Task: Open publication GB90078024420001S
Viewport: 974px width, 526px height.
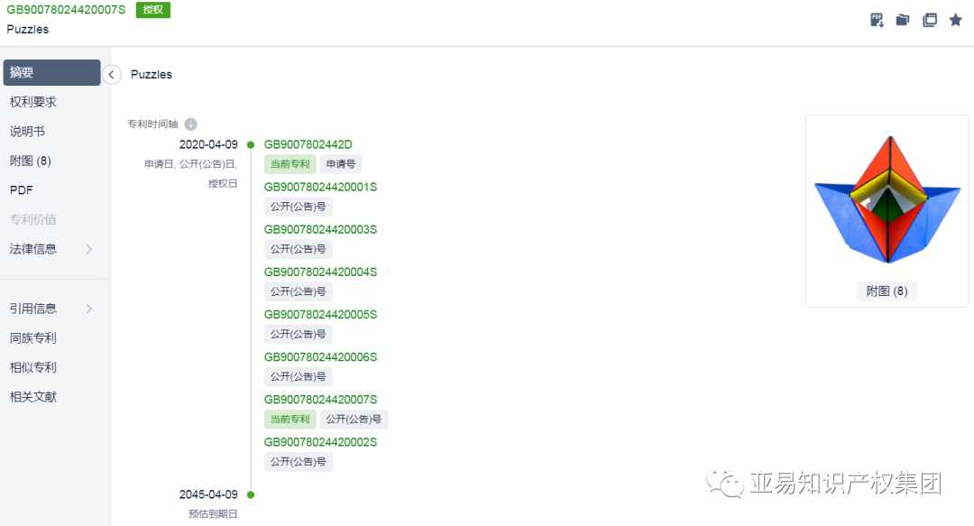Action: click(320, 187)
